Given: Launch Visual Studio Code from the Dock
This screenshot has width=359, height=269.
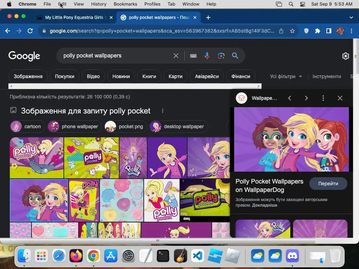Looking at the screenshot, I should click(x=198, y=256).
